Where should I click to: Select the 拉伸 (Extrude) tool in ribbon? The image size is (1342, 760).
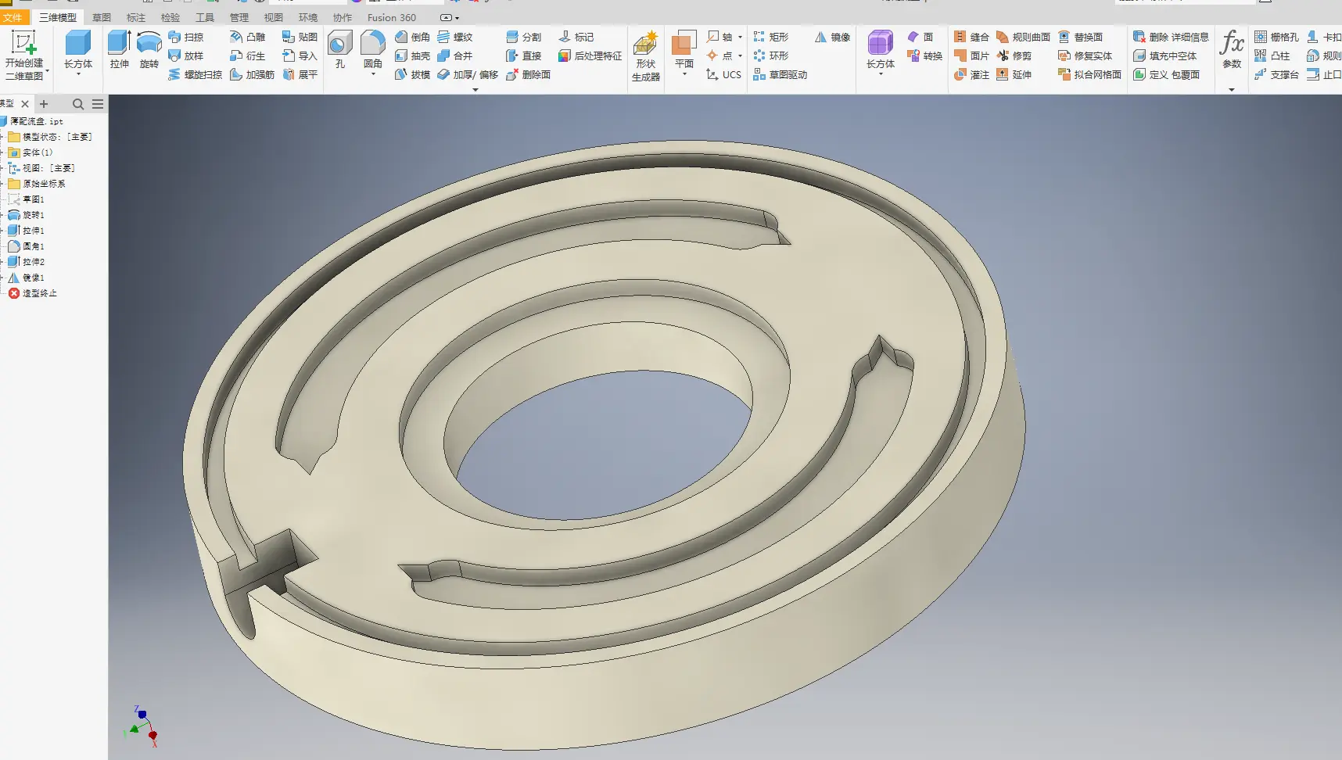(119, 50)
